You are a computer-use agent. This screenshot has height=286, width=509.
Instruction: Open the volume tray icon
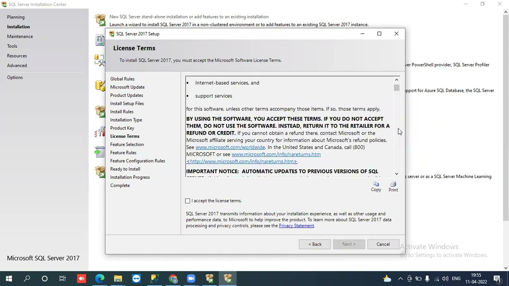445,278
